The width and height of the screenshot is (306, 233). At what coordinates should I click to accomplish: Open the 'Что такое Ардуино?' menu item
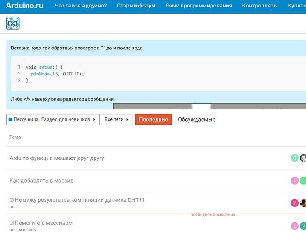81,6
